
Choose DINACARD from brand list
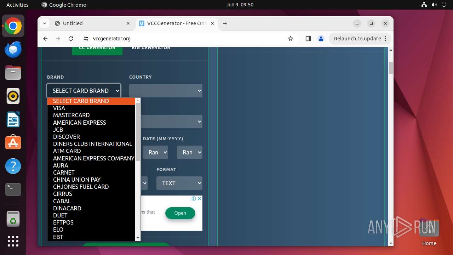tap(91, 208)
